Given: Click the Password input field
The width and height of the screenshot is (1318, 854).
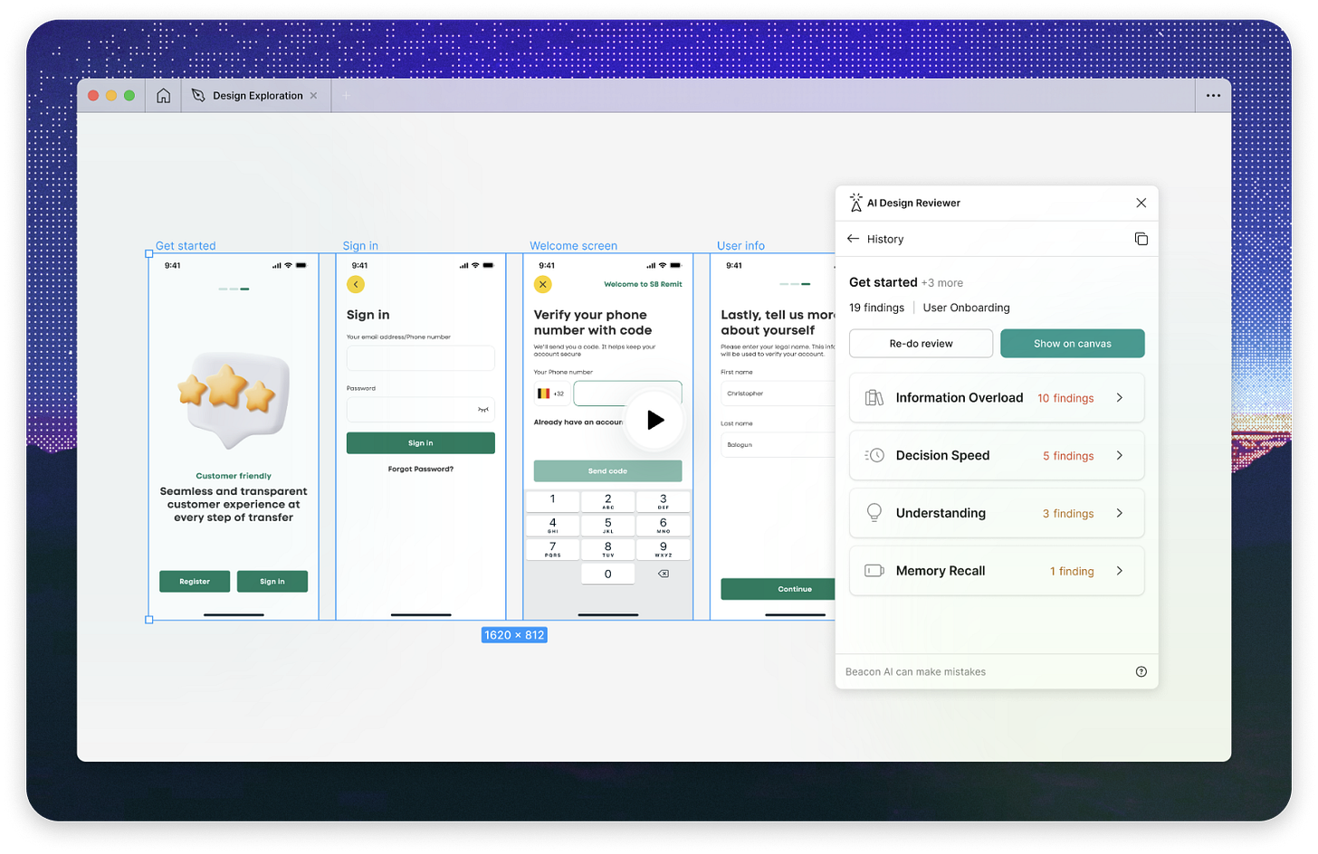Looking at the screenshot, I should (x=421, y=410).
